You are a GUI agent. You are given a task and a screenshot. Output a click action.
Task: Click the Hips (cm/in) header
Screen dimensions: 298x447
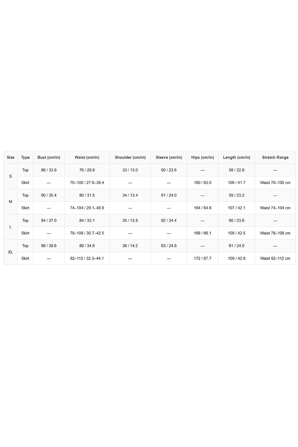click(x=202, y=157)
